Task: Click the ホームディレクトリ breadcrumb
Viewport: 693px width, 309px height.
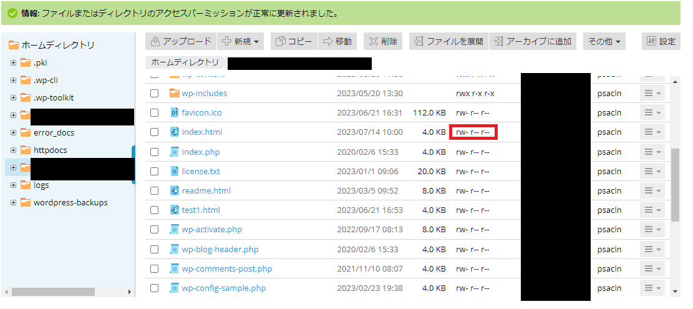Action: (185, 62)
